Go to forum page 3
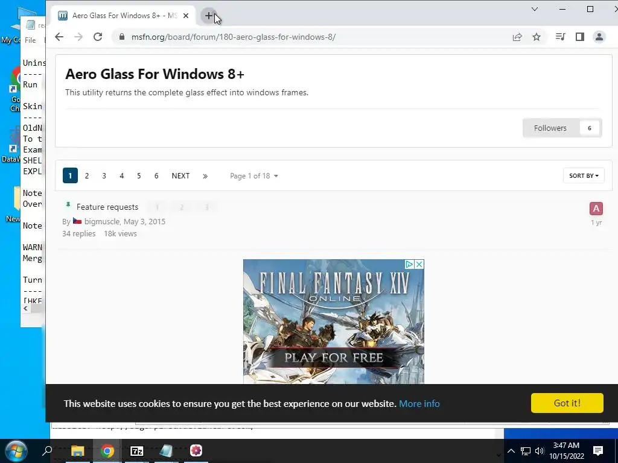The image size is (618, 463). pos(104,175)
